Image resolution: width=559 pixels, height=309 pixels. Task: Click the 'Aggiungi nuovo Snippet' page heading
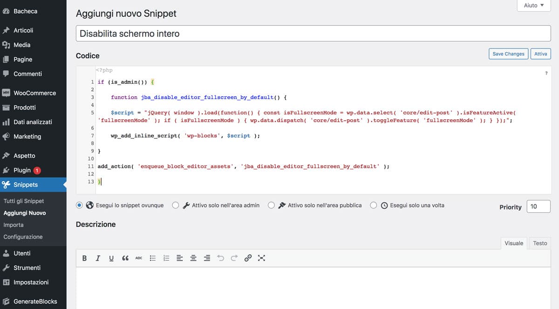click(x=126, y=14)
